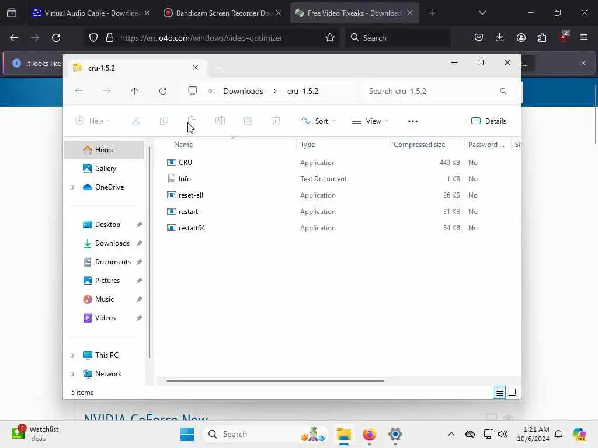The image size is (598, 448).
Task: Switch to Bandicam Screen Recorder tab
Action: pos(222,13)
